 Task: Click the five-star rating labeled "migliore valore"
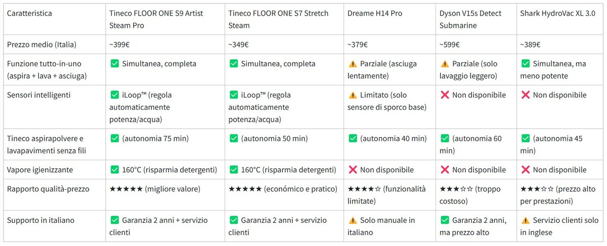pyautogui.click(x=126, y=189)
